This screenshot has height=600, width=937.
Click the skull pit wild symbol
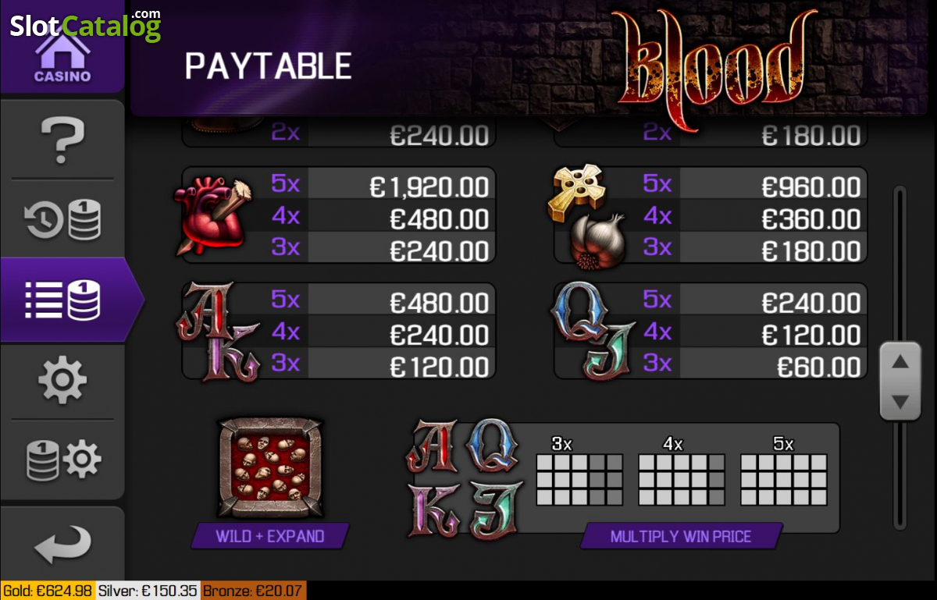(270, 468)
